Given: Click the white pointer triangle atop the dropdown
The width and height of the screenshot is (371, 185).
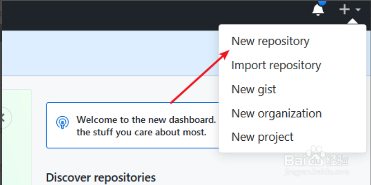Looking at the screenshot, I should 353,21.
